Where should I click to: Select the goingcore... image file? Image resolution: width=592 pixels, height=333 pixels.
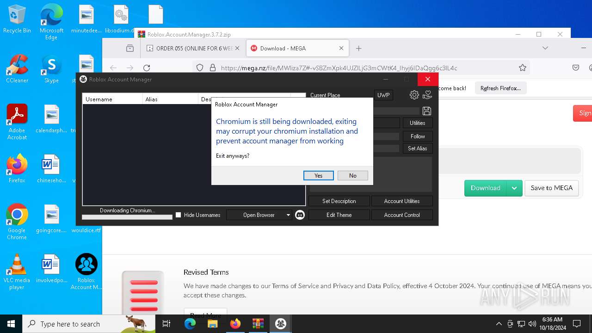point(51,219)
